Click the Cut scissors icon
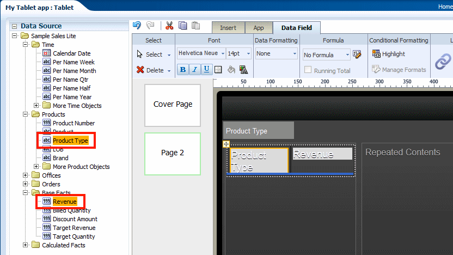The height and width of the screenshot is (255, 453). point(169,26)
